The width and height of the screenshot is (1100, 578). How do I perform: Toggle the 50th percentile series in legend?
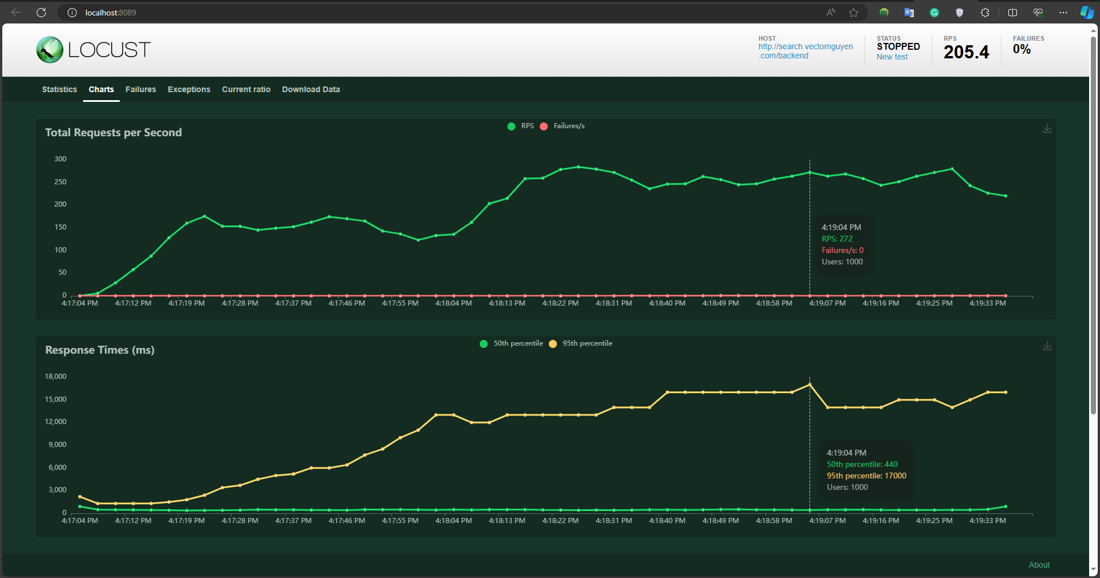[512, 343]
